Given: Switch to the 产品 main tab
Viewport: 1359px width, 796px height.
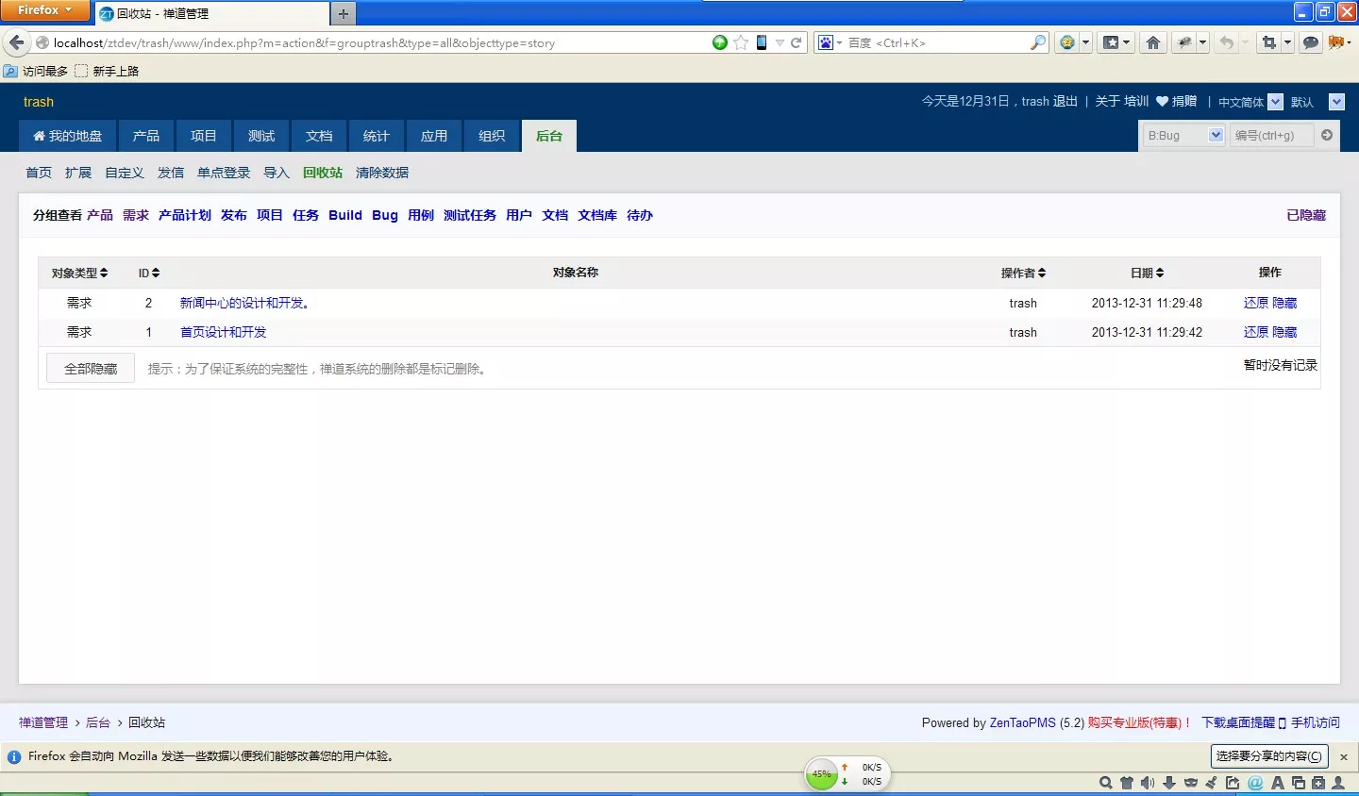Looking at the screenshot, I should (x=146, y=136).
